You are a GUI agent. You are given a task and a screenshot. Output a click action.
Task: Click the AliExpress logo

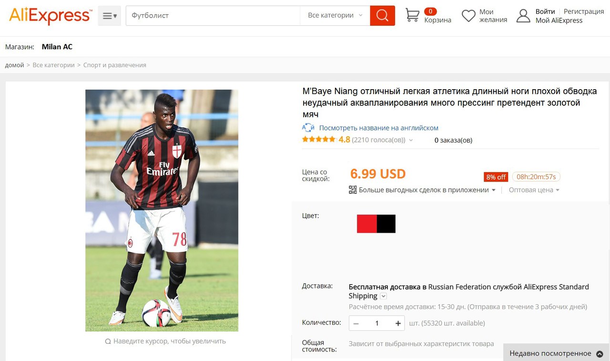[x=50, y=16]
